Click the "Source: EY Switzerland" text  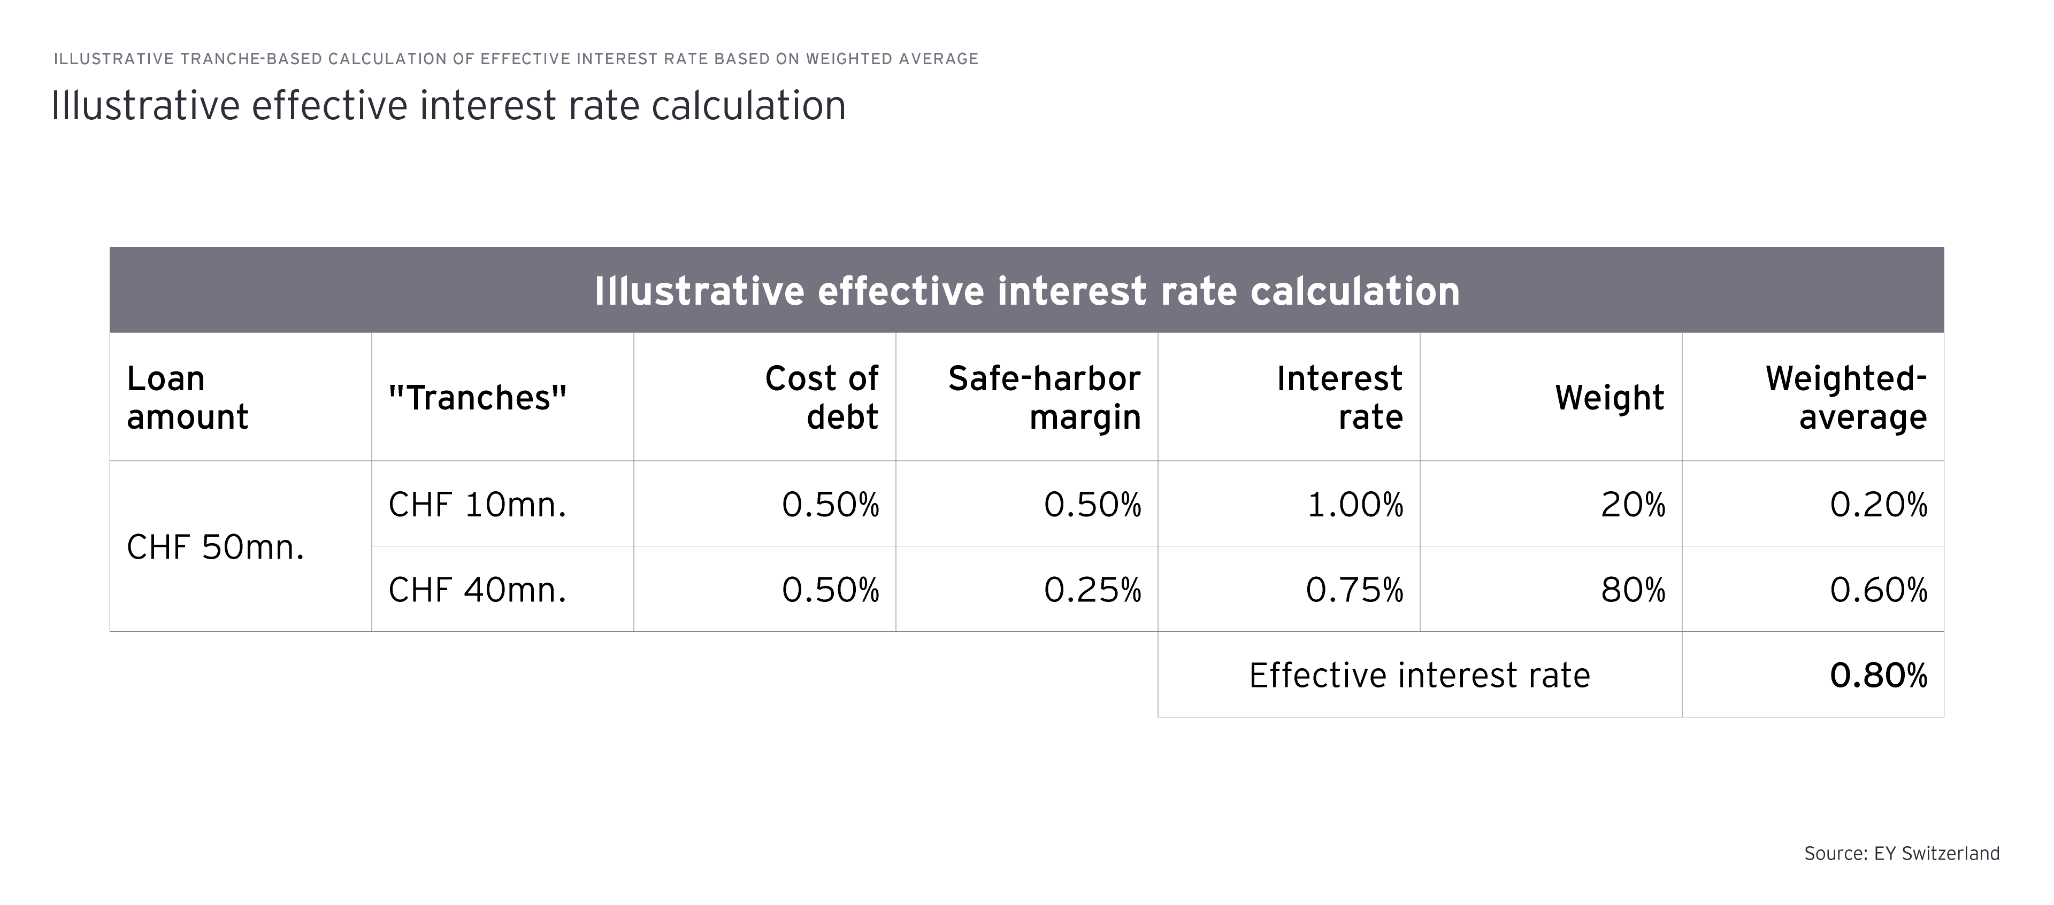(1902, 853)
